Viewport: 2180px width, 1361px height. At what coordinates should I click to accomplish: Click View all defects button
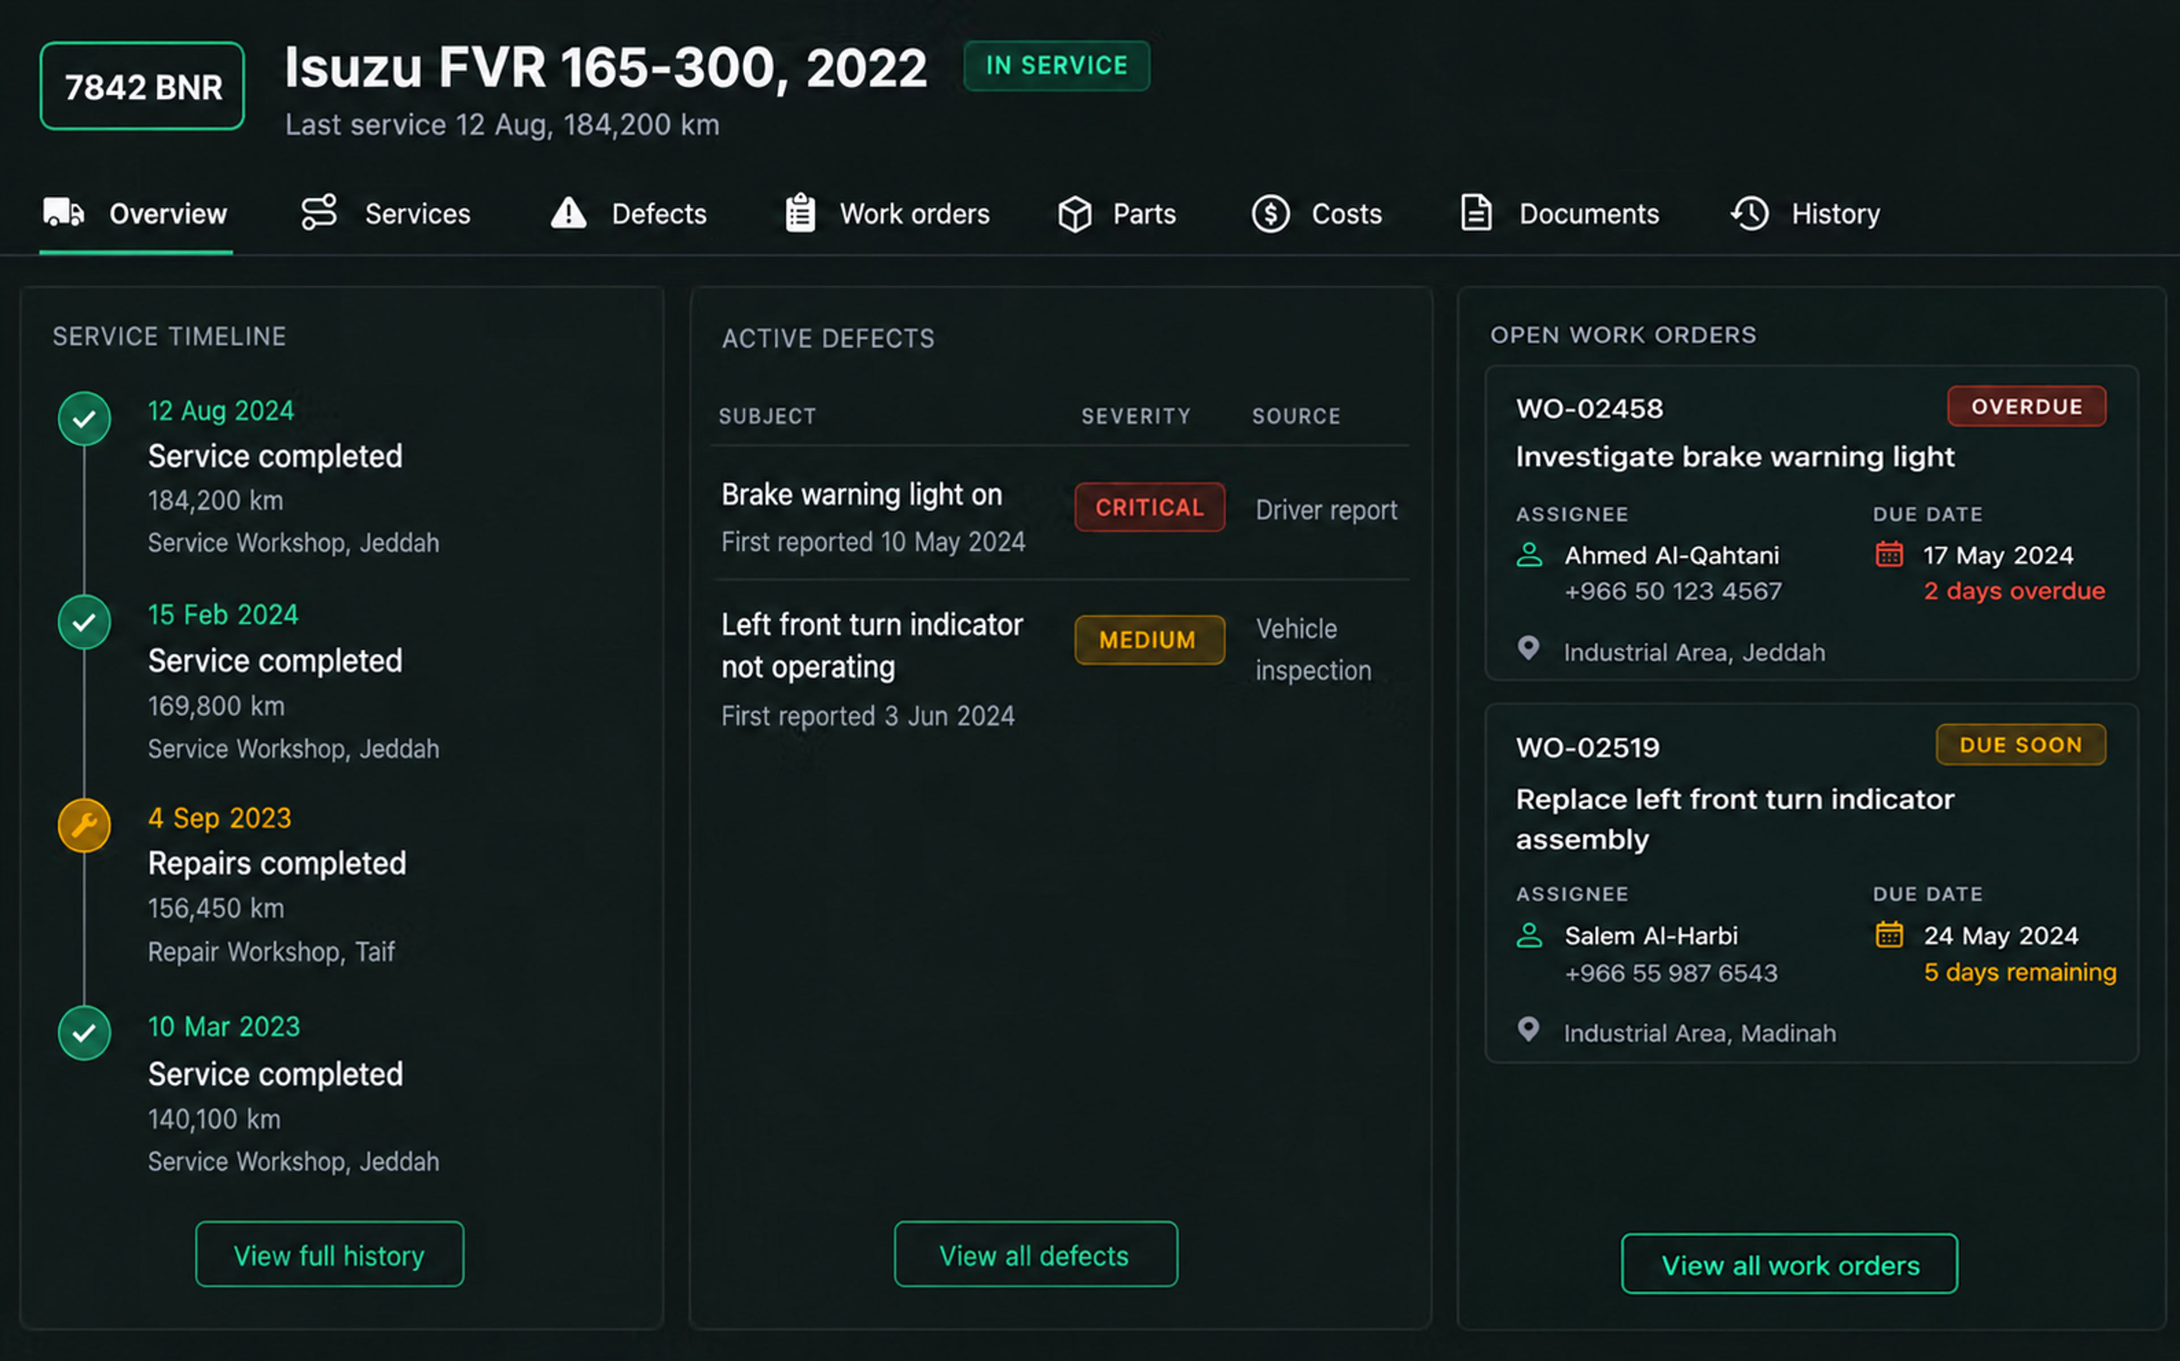point(1035,1254)
